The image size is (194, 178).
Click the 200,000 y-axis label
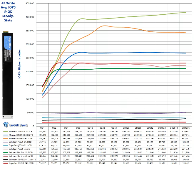point(30,72)
